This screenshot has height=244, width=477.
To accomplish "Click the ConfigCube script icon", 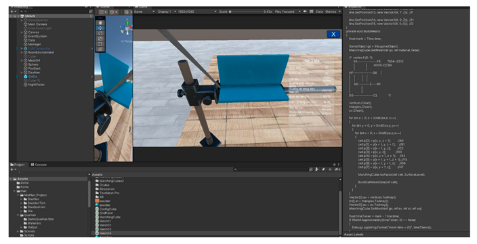I will coord(97,209).
